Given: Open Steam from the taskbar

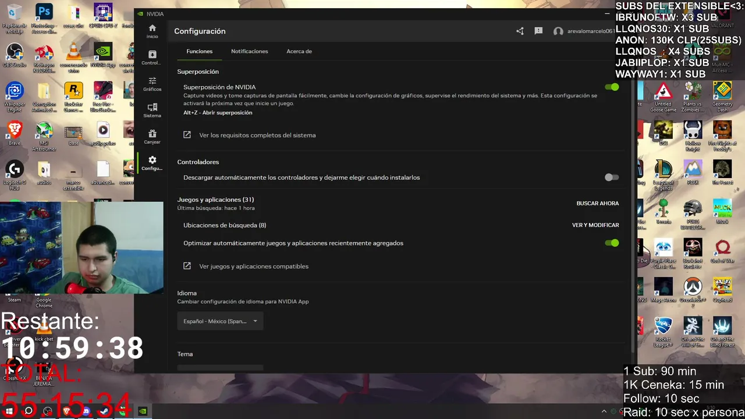Looking at the screenshot, I should (x=104, y=411).
